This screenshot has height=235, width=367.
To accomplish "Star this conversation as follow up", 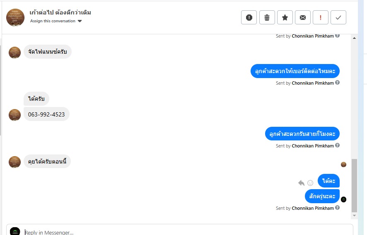I will 285,17.
